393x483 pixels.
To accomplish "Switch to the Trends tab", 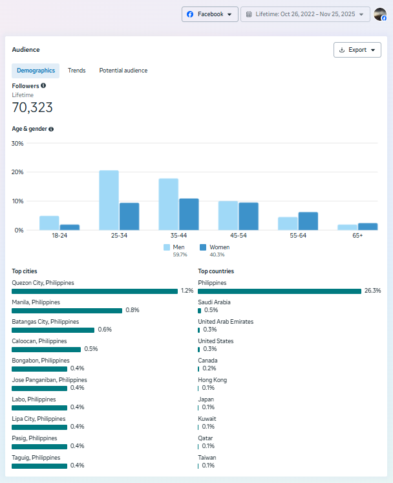I will coord(77,71).
